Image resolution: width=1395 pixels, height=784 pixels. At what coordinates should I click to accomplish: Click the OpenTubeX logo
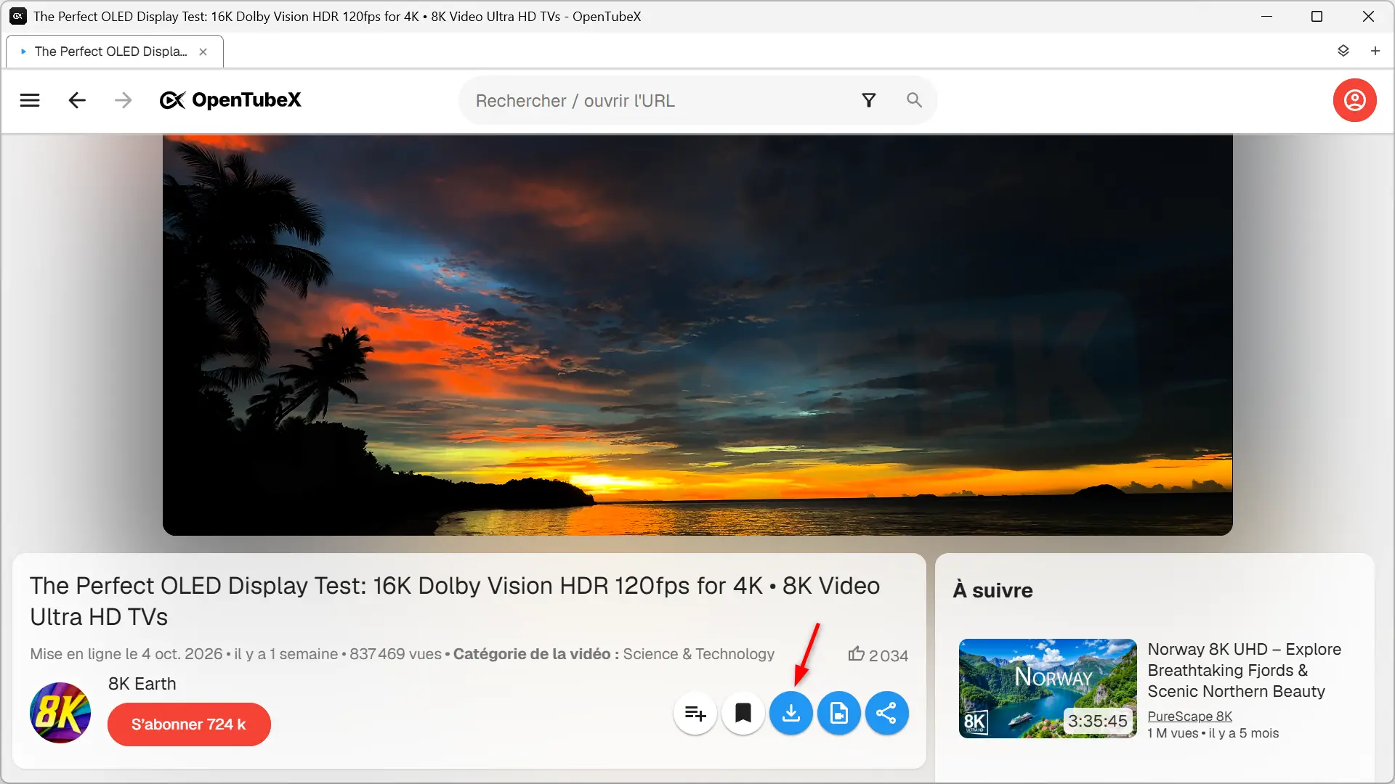click(x=230, y=100)
